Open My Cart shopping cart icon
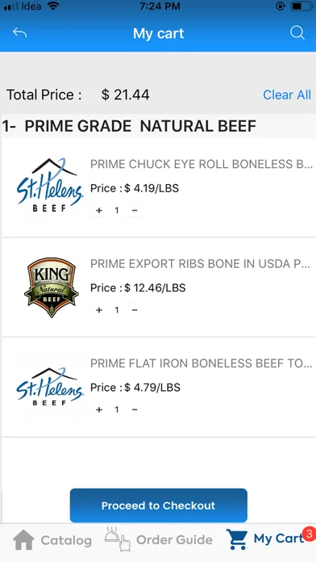The image size is (316, 562). coord(237,539)
